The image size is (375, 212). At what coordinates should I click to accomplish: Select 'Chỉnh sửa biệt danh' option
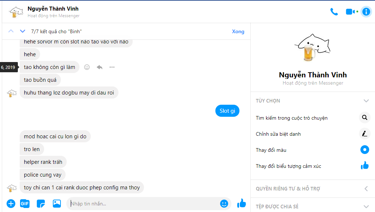[x=278, y=134]
